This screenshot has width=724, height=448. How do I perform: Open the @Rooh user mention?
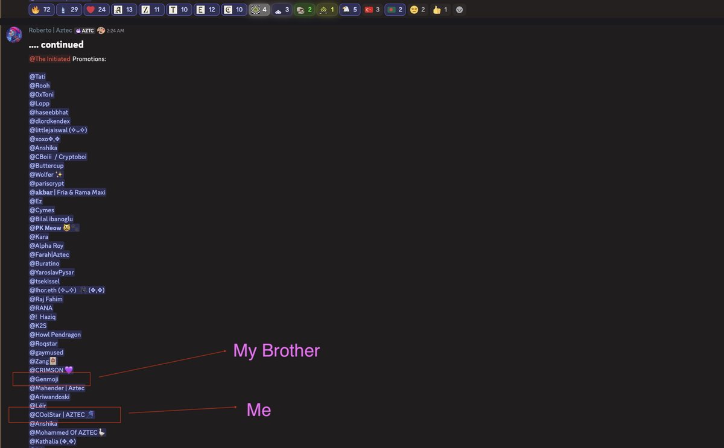(x=40, y=86)
